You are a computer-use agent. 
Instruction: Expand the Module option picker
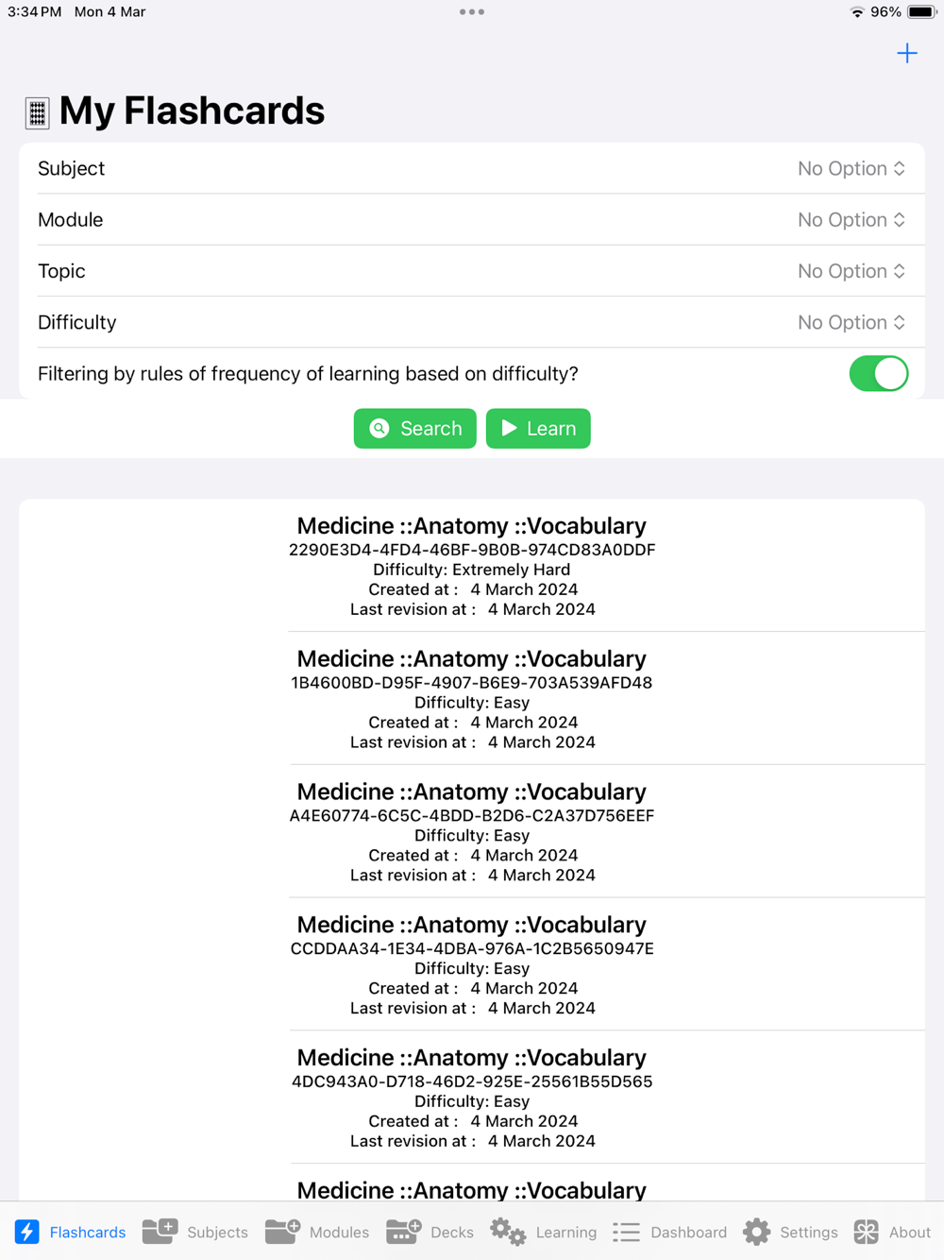coord(851,220)
